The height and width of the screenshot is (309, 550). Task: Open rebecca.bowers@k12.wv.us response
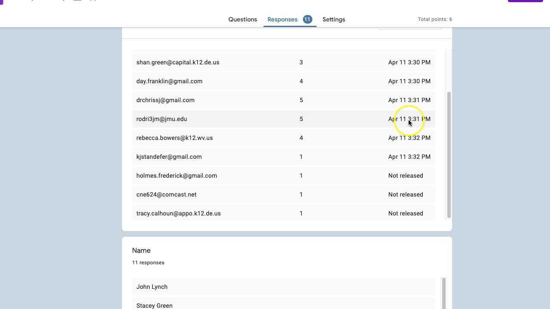(x=174, y=138)
